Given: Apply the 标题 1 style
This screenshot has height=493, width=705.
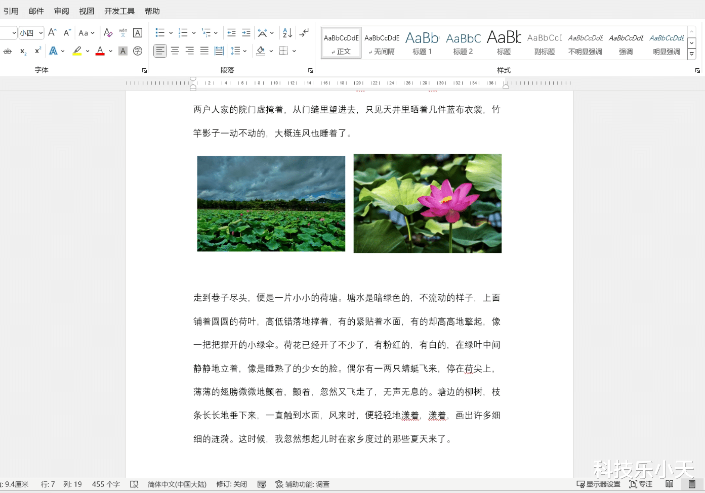Looking at the screenshot, I should point(422,43).
